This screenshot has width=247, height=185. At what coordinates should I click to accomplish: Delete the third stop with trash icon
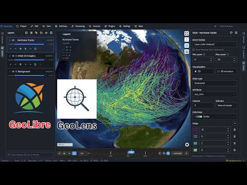coord(235,143)
